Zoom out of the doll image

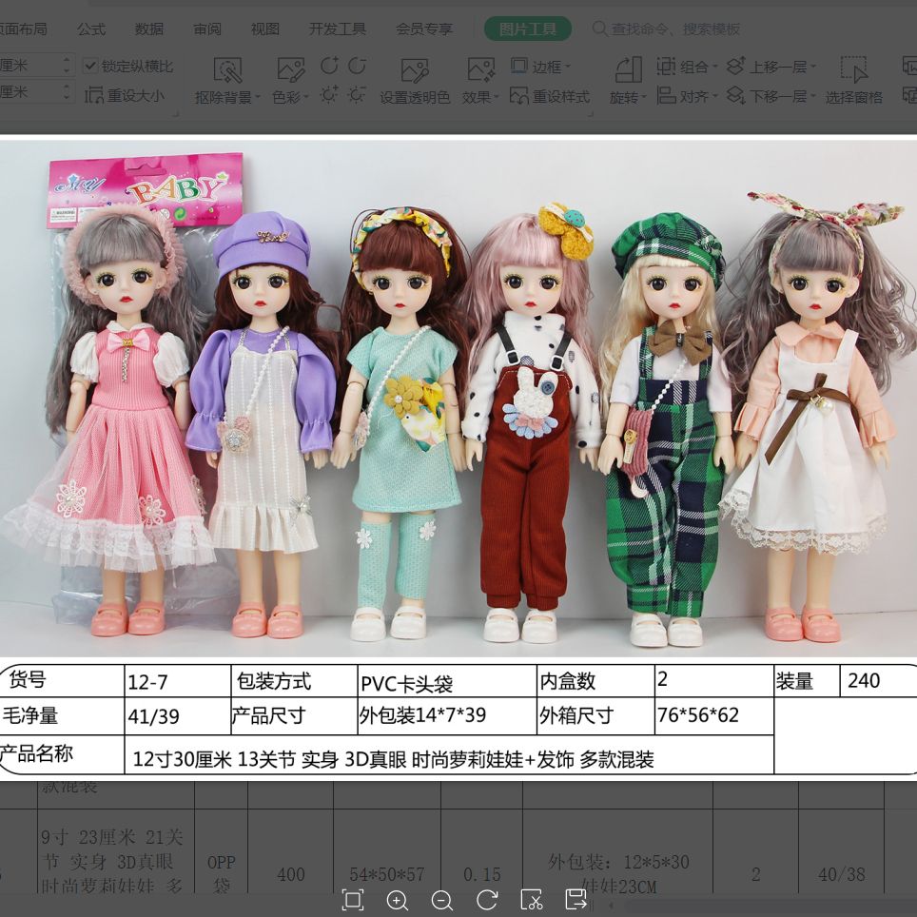coord(442,900)
